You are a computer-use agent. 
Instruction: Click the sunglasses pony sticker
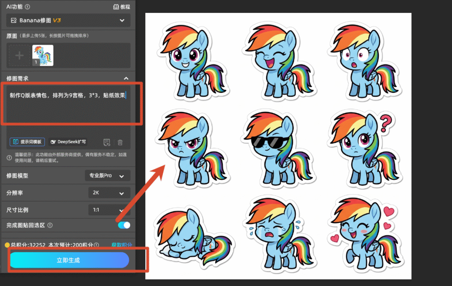[x=278, y=149]
